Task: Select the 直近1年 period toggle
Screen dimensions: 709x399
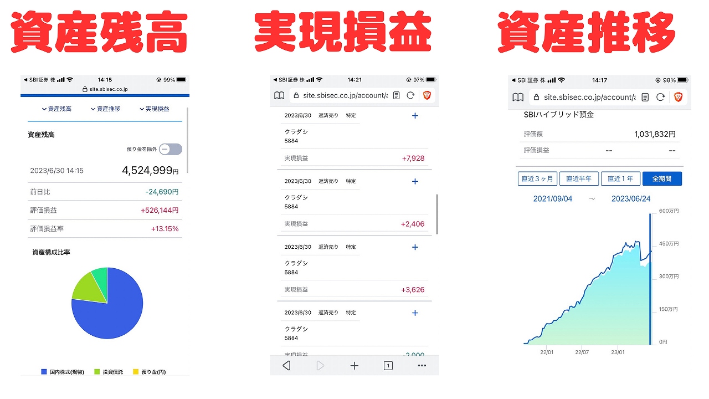Action: click(x=620, y=178)
